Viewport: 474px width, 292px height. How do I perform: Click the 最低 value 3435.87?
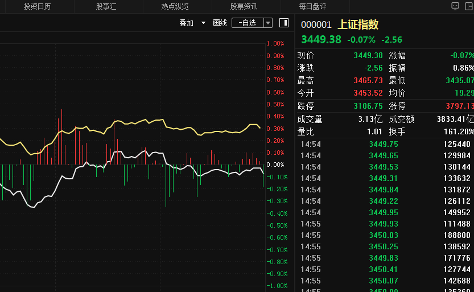pos(460,80)
